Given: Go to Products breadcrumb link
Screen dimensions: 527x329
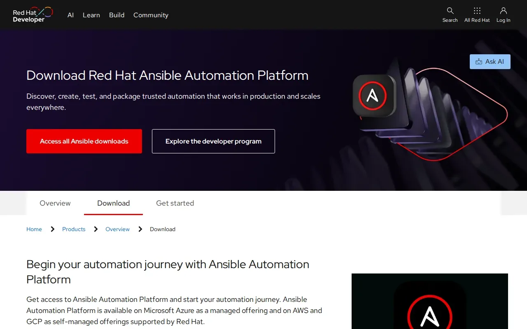Looking at the screenshot, I should click(x=74, y=229).
